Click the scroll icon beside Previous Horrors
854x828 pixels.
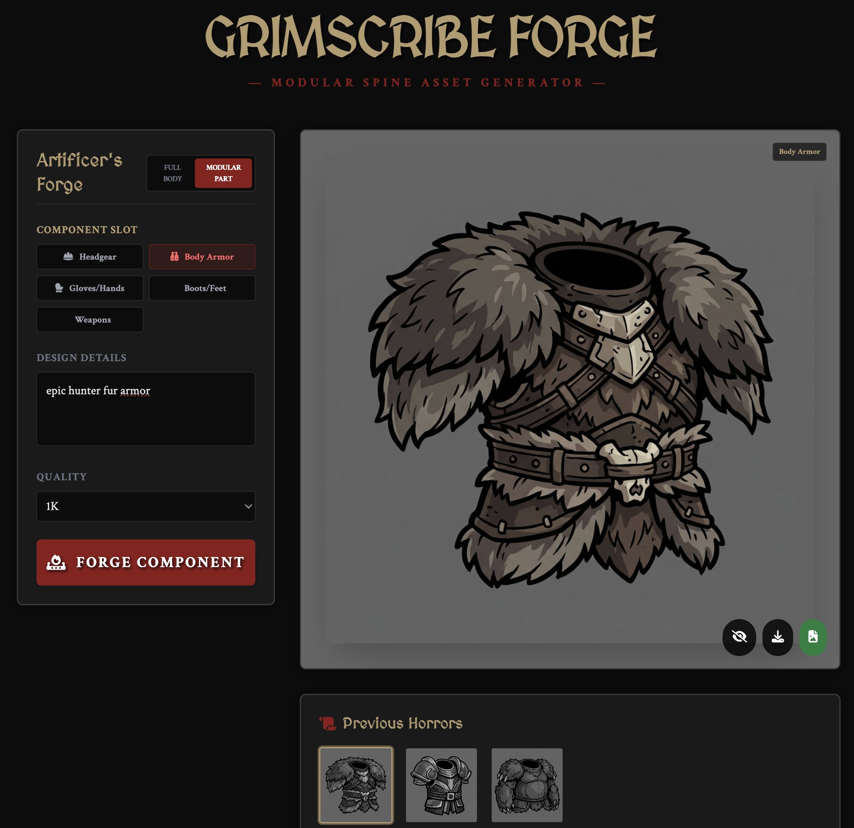327,723
